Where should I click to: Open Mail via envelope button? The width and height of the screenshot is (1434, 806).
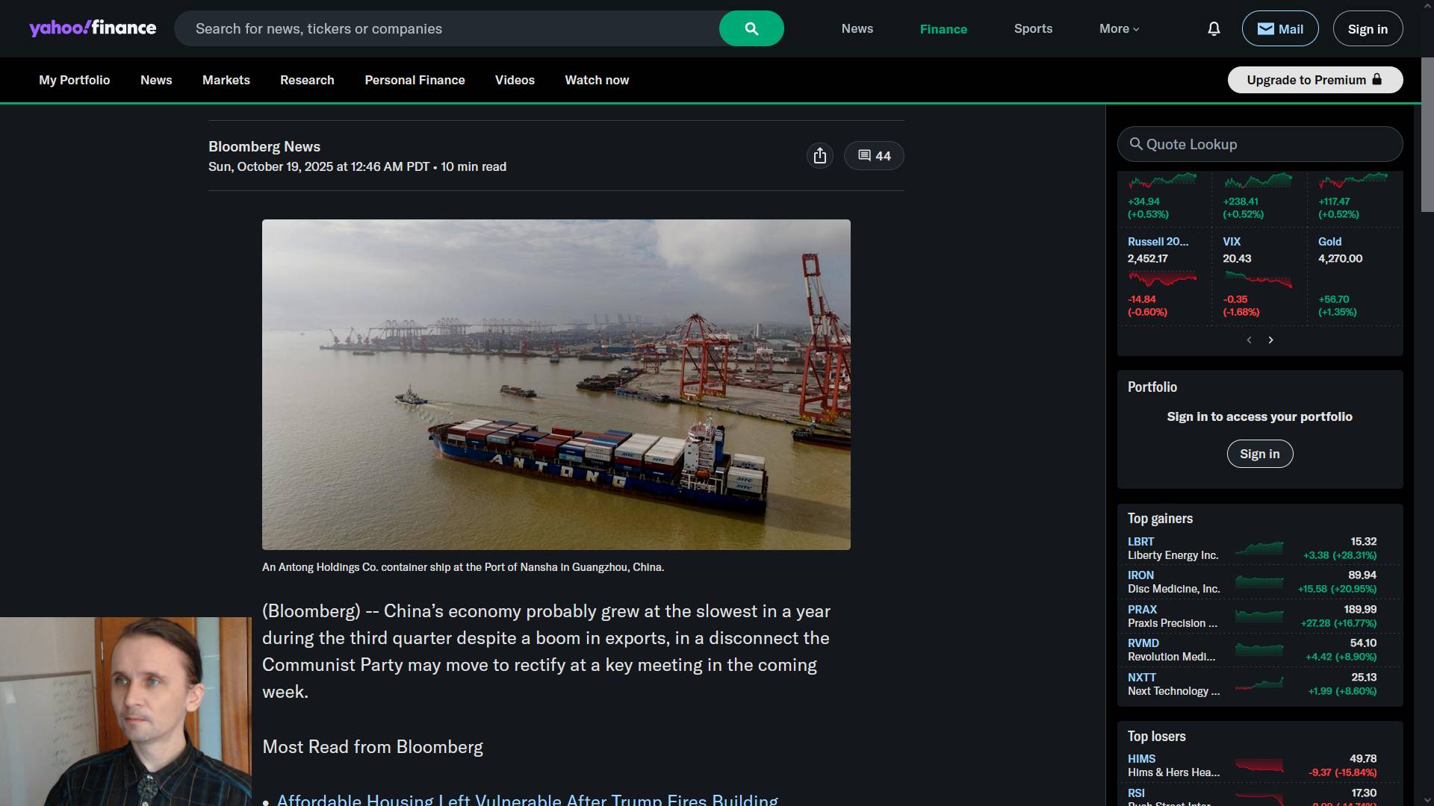tap(1279, 28)
